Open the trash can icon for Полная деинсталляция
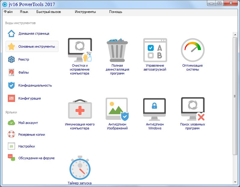 click(x=117, y=50)
